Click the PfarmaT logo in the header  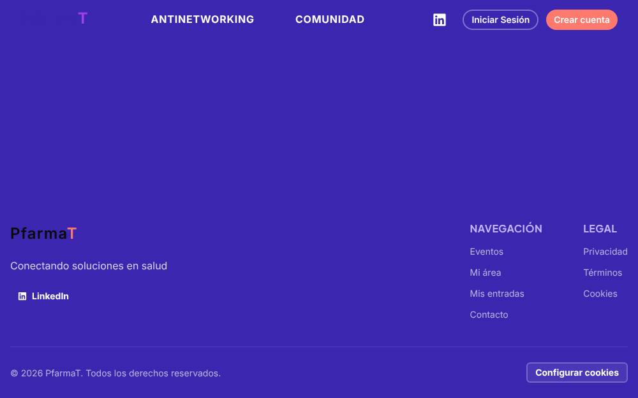(54, 18)
